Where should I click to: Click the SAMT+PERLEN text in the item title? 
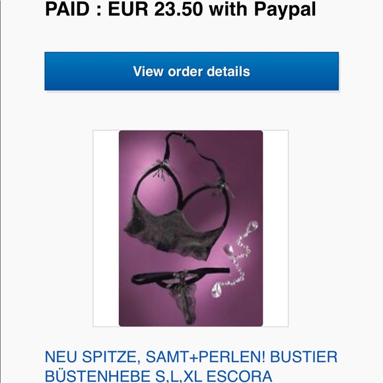[x=205, y=357]
